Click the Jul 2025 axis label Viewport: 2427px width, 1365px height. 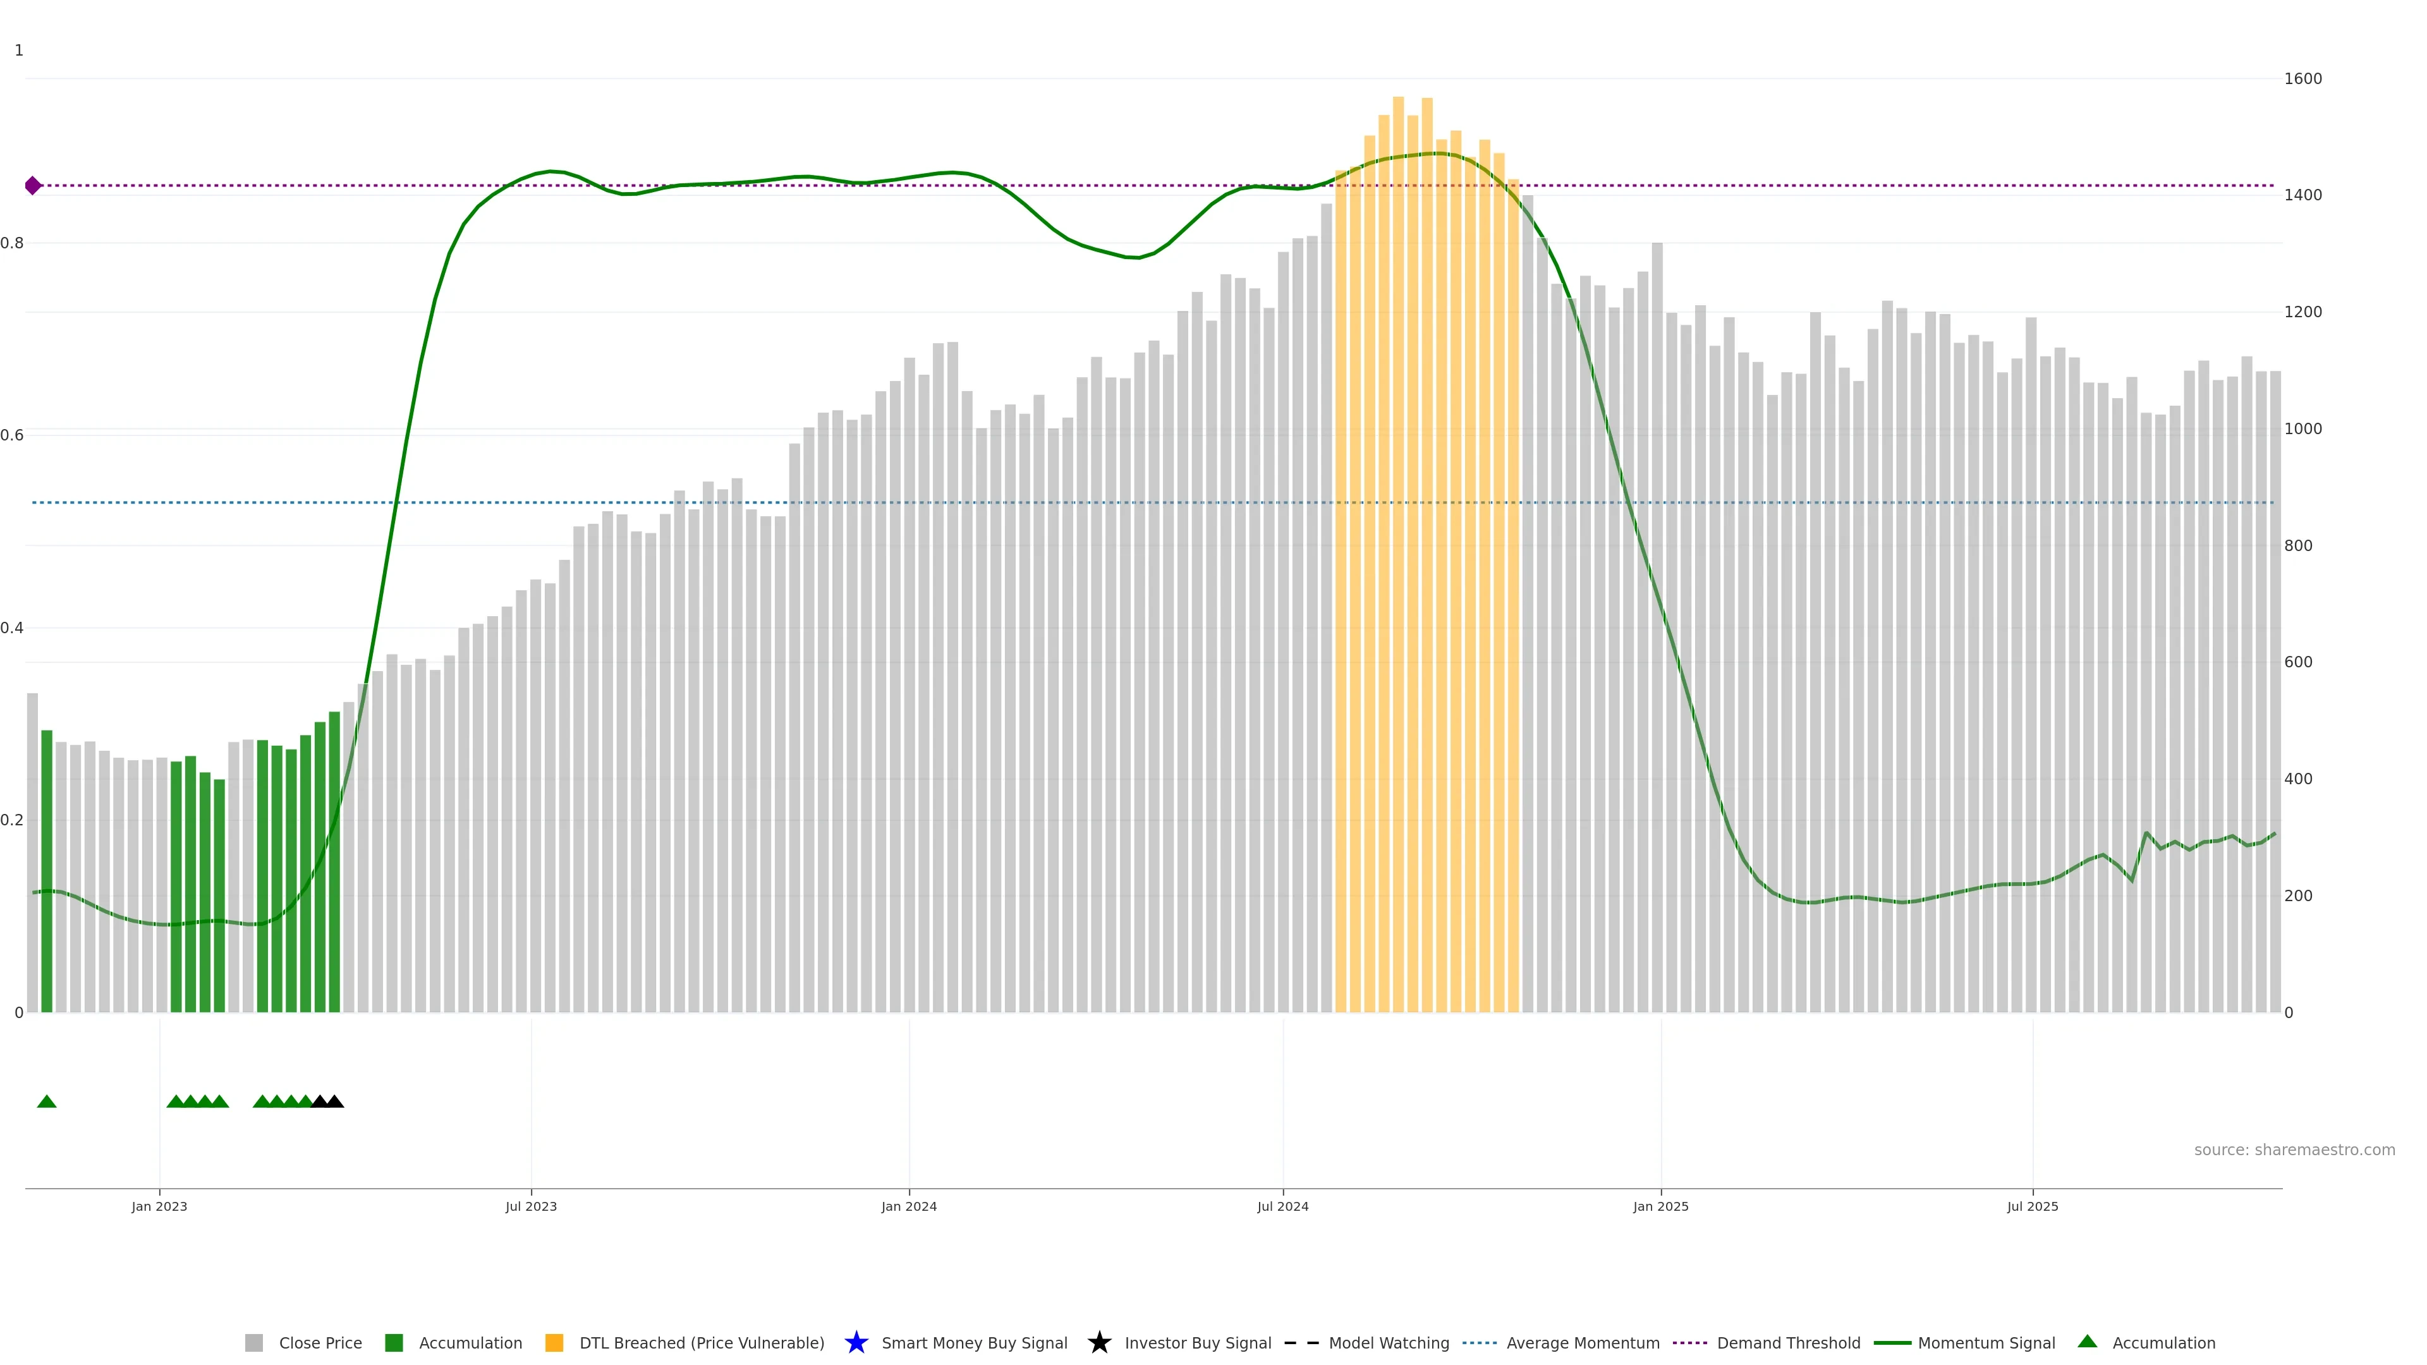(2032, 1206)
